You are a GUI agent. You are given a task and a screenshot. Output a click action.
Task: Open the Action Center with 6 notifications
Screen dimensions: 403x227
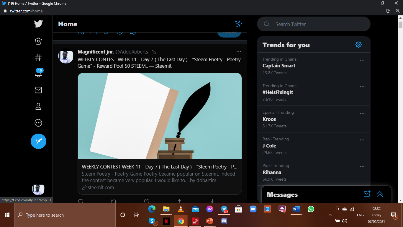[x=394, y=215]
